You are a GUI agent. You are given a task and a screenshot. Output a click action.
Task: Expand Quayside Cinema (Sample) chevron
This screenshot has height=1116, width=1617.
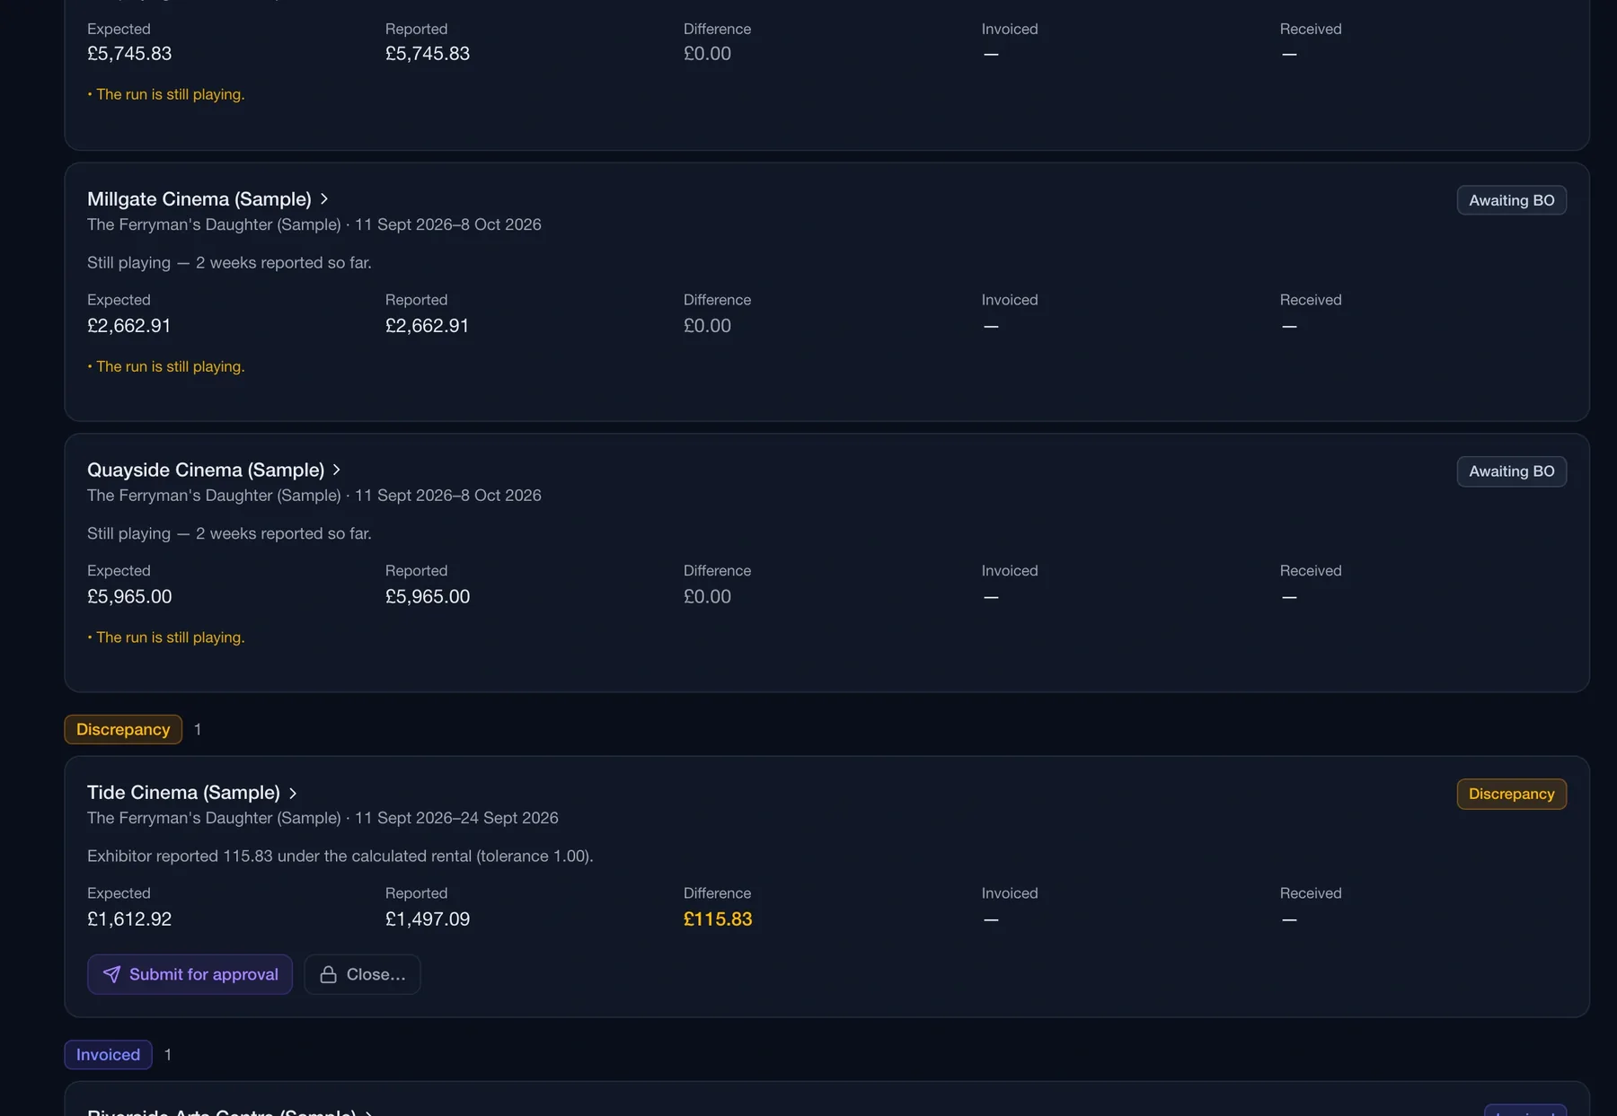[x=337, y=470]
